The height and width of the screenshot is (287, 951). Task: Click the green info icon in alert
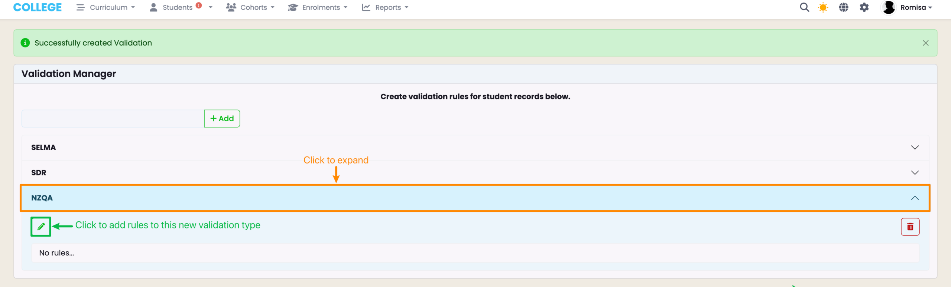[x=25, y=43]
